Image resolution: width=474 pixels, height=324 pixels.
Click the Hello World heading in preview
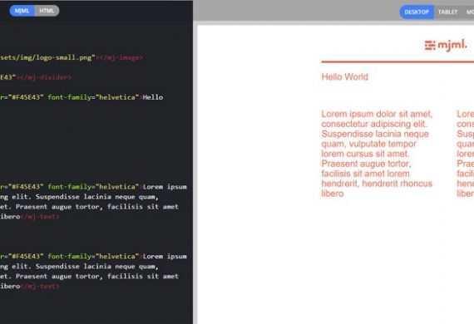pos(344,76)
